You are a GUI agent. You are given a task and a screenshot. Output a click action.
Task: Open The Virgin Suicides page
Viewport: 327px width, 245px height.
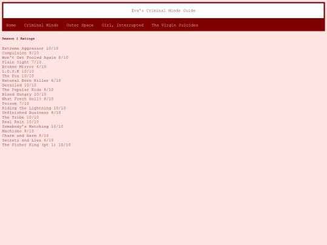175,25
